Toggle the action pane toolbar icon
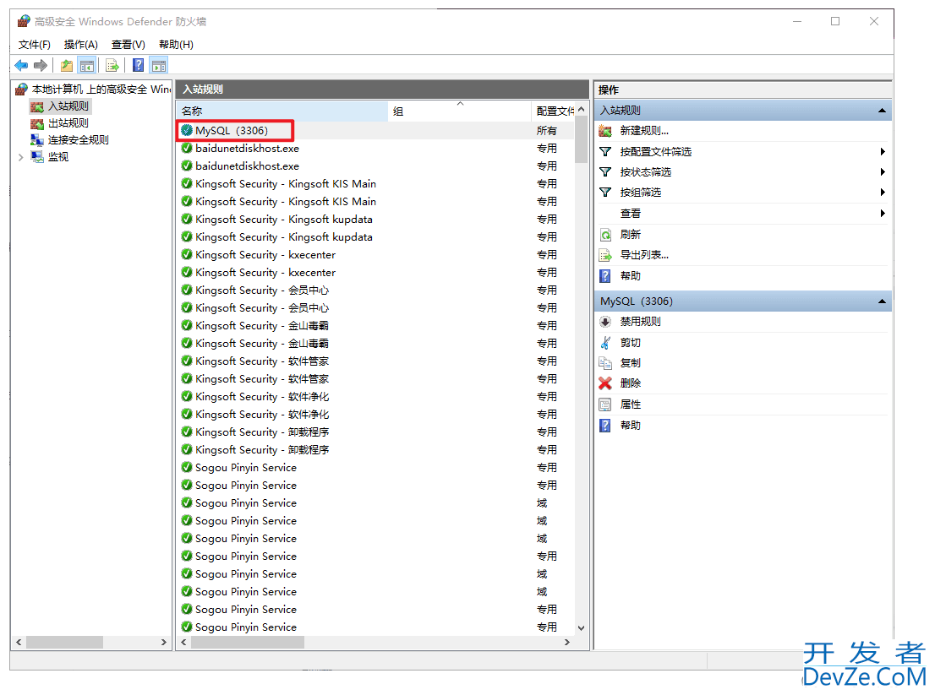This screenshot has width=935, height=695. click(x=159, y=66)
